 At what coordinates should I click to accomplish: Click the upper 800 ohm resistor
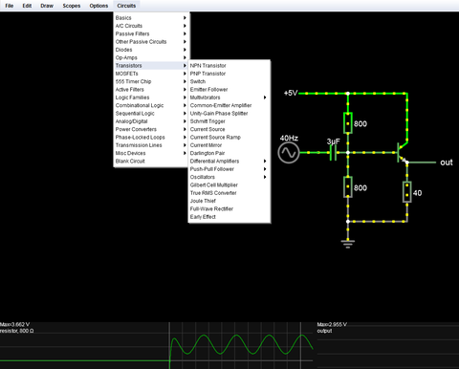[348, 123]
